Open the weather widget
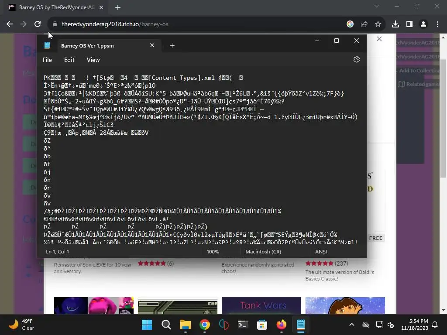The image size is (447, 335). click(x=21, y=325)
